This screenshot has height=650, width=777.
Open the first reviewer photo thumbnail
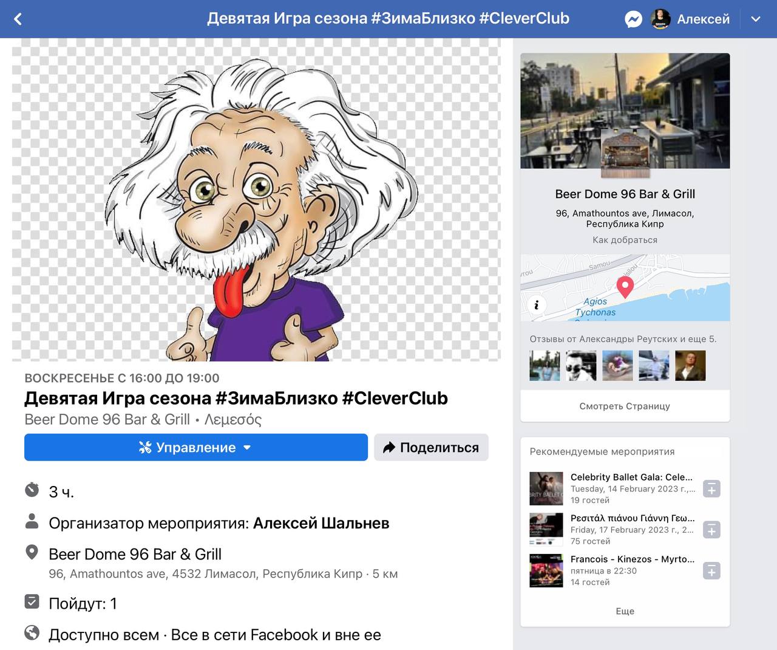pos(545,366)
